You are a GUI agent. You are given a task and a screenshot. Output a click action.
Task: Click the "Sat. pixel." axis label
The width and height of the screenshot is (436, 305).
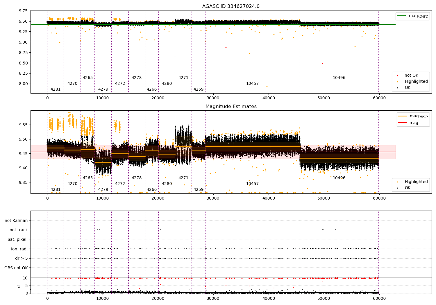(18, 240)
